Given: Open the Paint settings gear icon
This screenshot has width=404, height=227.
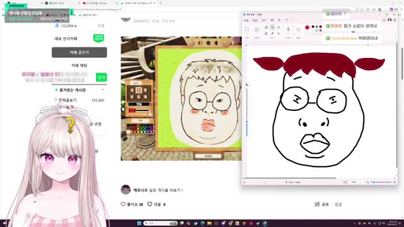Looking at the screenshot, I should tap(395, 20).
